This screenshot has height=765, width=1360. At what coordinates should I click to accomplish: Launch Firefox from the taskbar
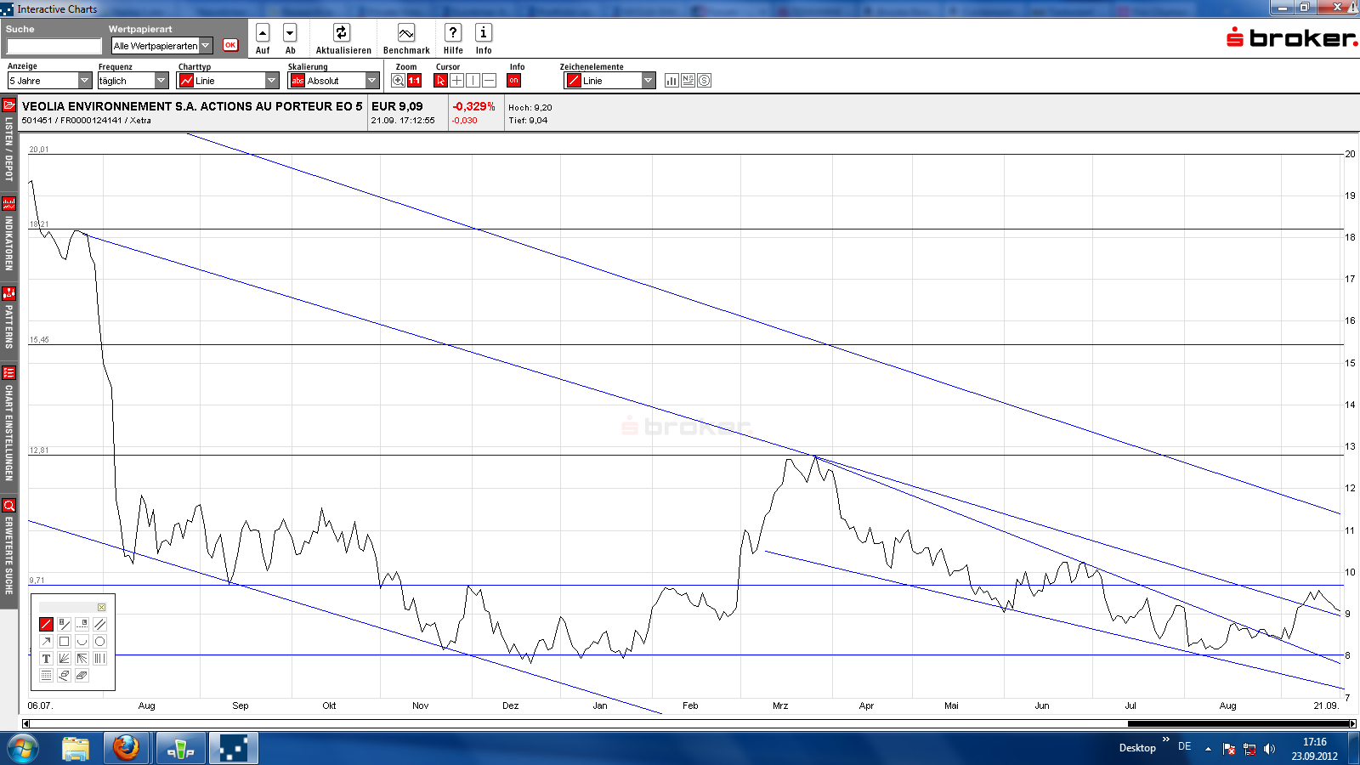pos(126,749)
